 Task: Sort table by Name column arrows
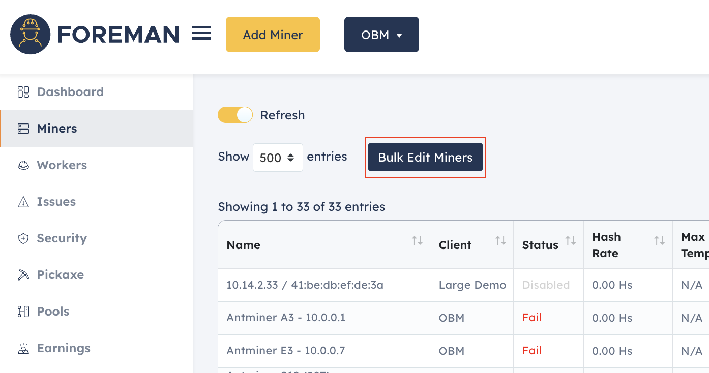[417, 241]
